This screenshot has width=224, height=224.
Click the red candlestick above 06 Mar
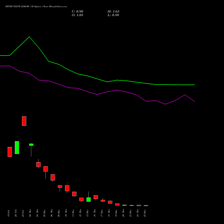point(53,177)
